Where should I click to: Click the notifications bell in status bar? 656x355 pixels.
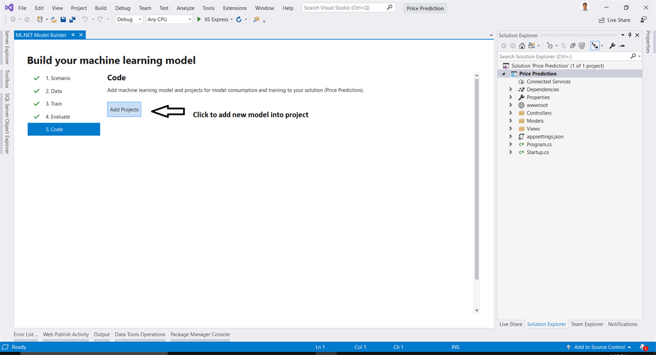pyautogui.click(x=643, y=347)
